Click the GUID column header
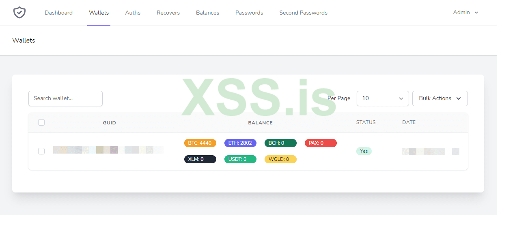Viewport: 517px width, 233px height. [x=109, y=123]
